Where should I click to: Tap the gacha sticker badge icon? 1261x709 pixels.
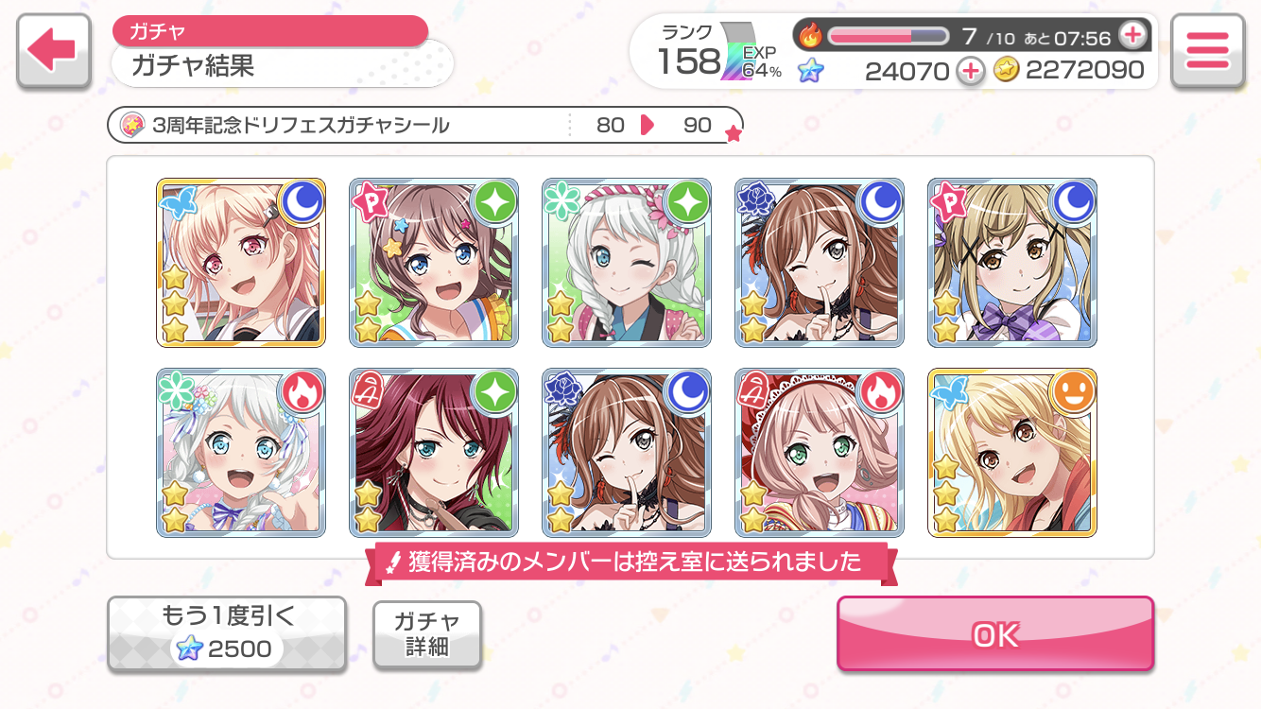[133, 125]
